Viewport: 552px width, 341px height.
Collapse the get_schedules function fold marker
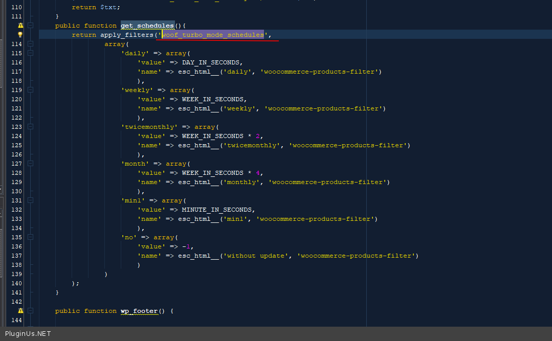[x=31, y=26]
